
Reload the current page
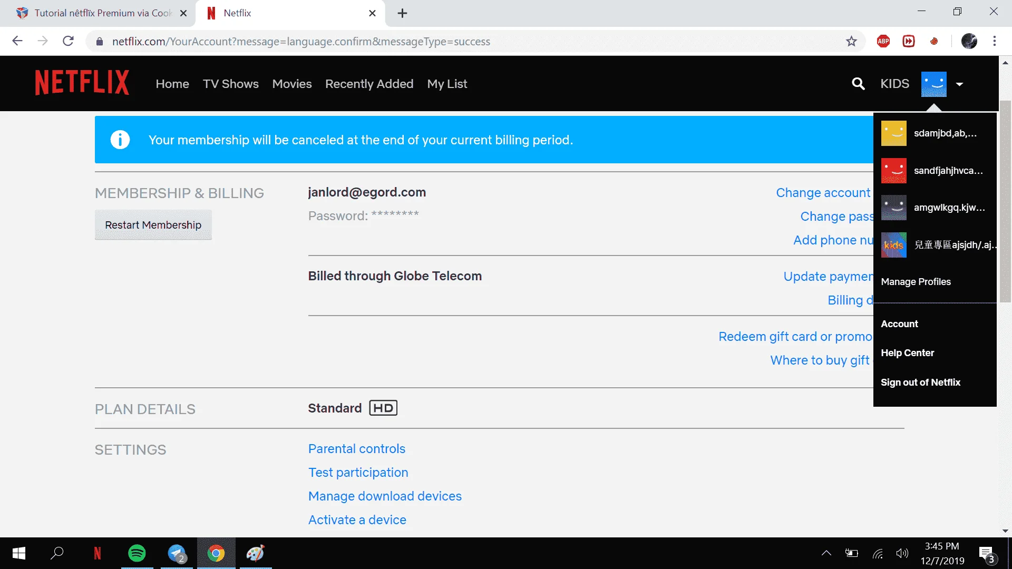click(68, 41)
